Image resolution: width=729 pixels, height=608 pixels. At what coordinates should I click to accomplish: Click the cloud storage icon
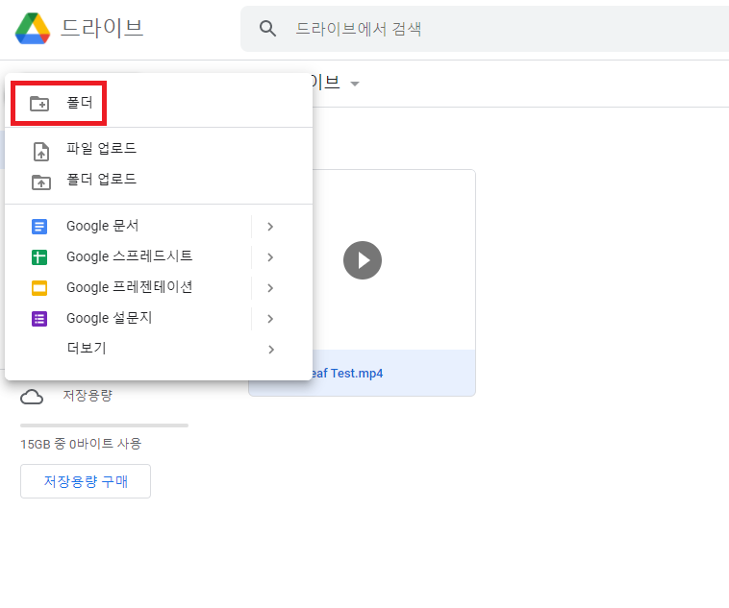pos(32,397)
